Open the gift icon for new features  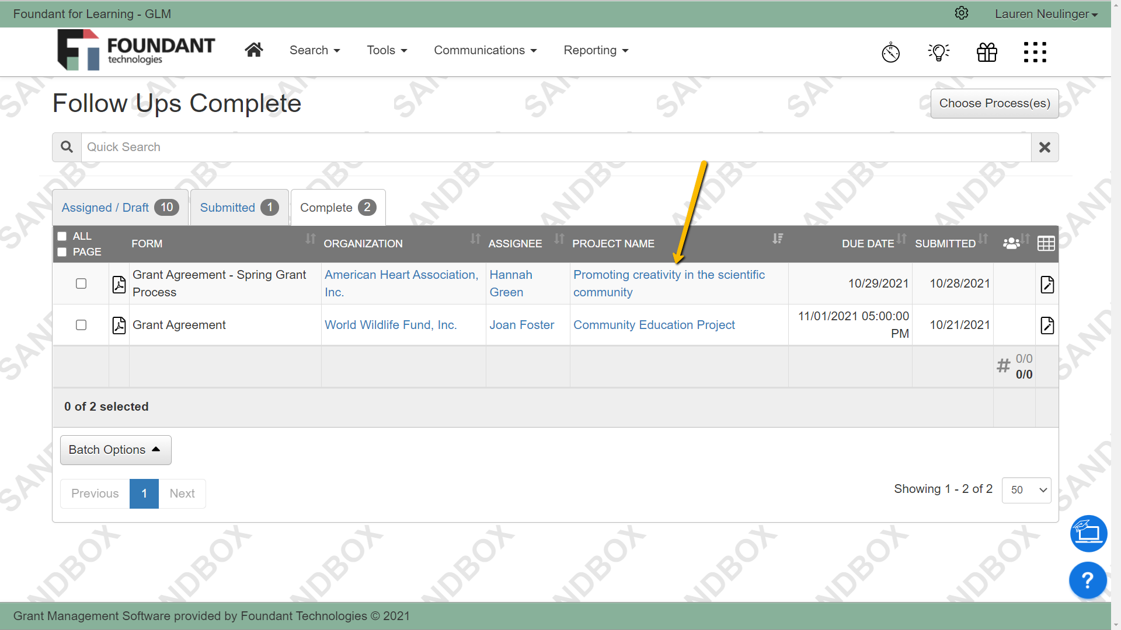click(x=987, y=52)
